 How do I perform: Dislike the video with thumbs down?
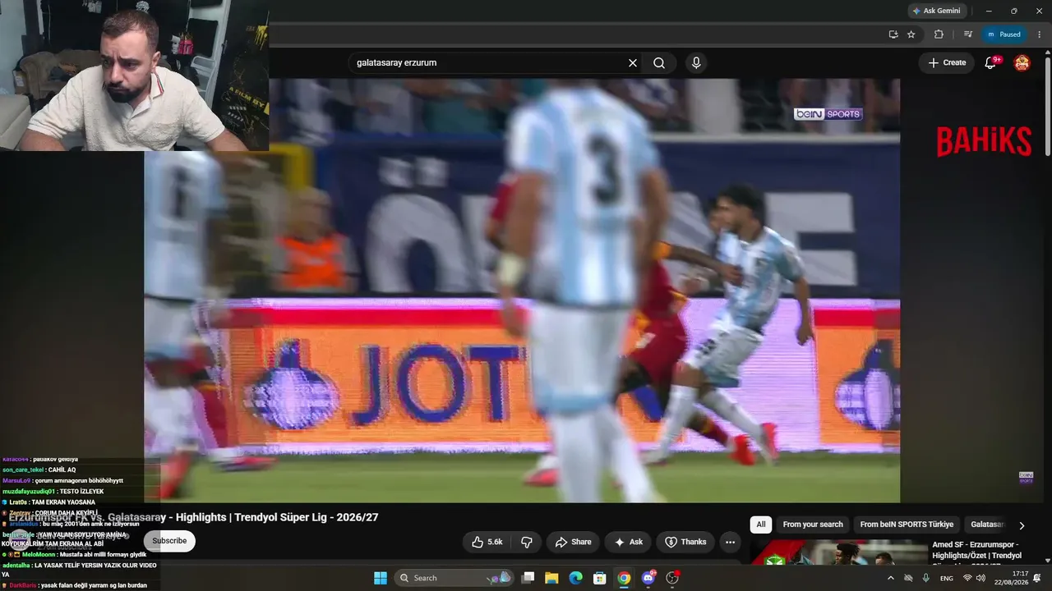pyautogui.click(x=527, y=542)
